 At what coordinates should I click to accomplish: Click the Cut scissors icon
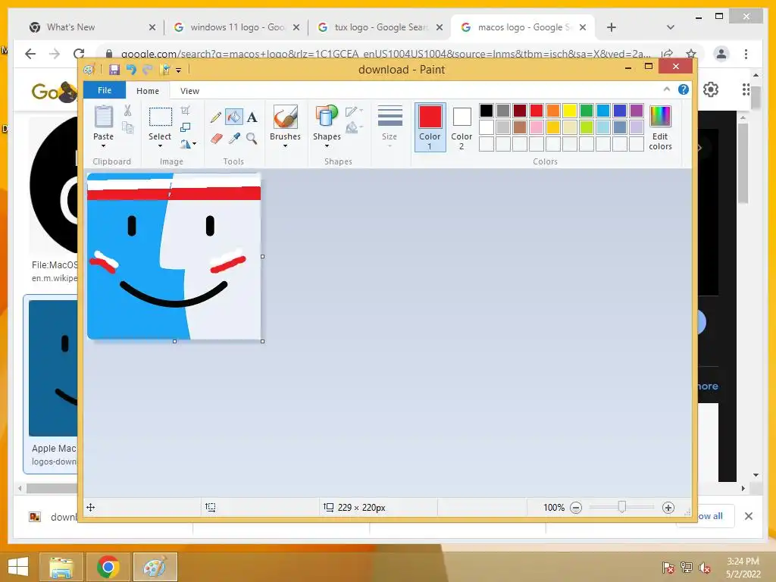pos(127,111)
